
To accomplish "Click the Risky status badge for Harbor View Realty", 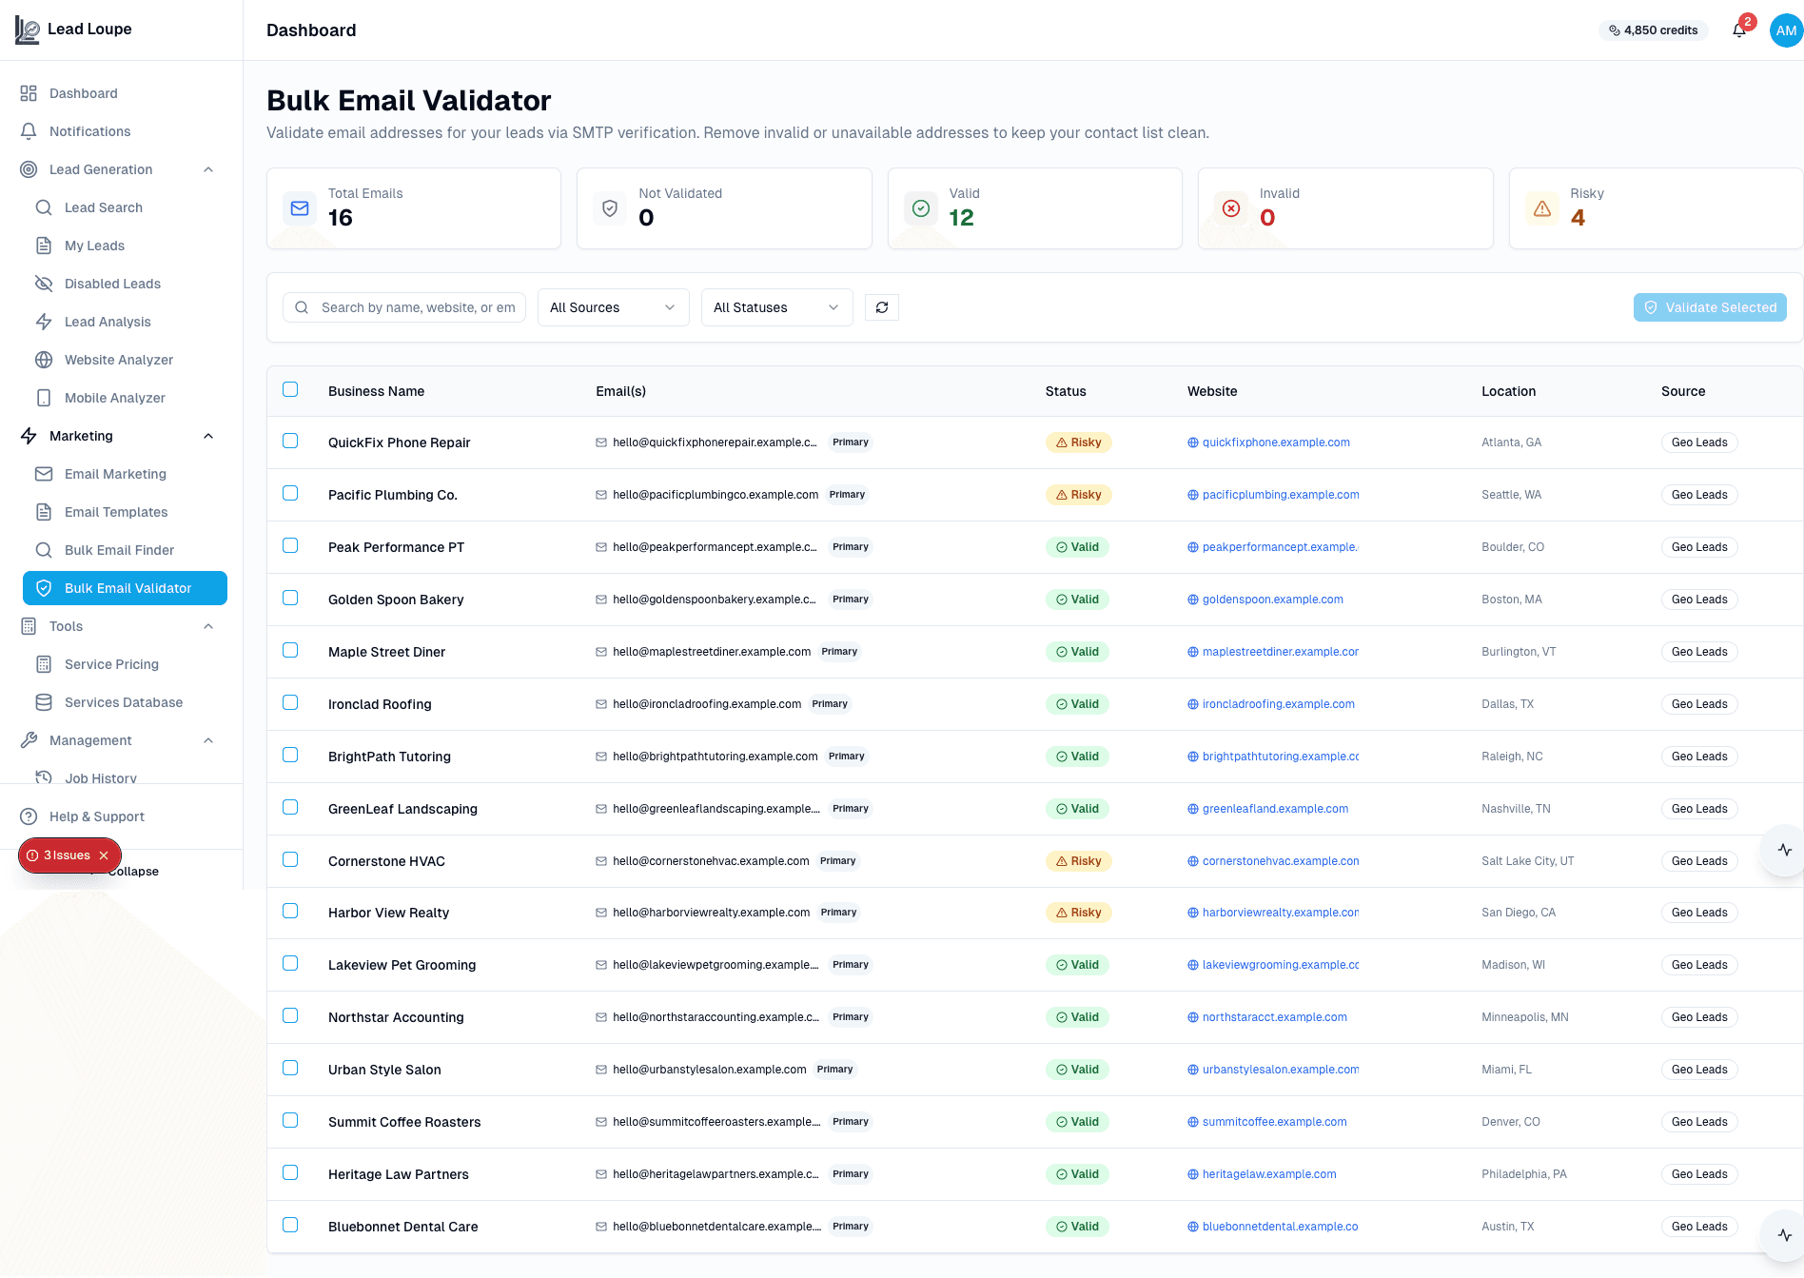I will (1078, 913).
